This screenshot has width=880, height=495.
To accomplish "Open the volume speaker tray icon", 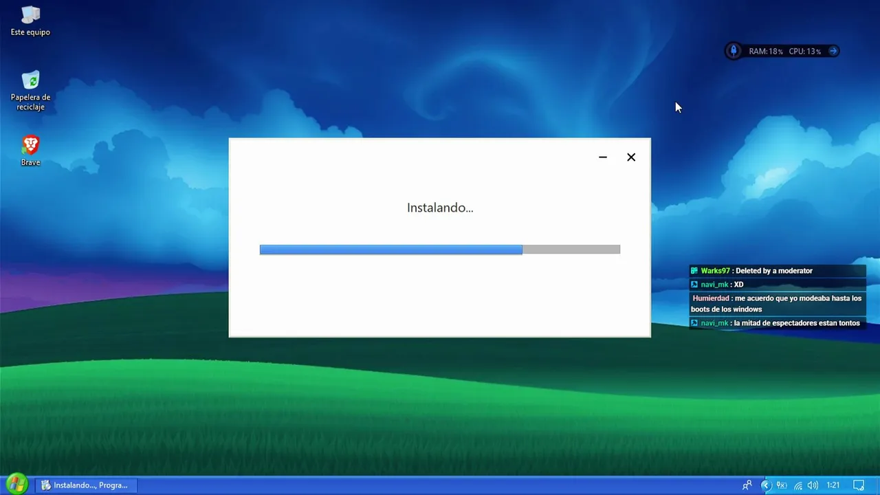I will (813, 485).
